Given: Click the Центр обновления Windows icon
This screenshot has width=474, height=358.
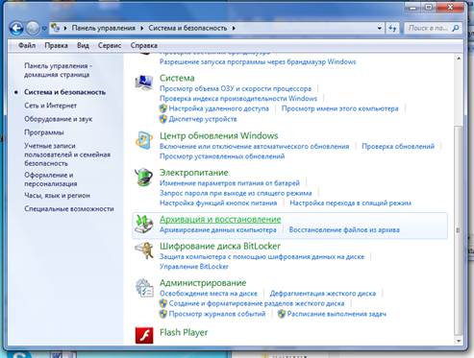Looking at the screenshot, I should point(144,140).
